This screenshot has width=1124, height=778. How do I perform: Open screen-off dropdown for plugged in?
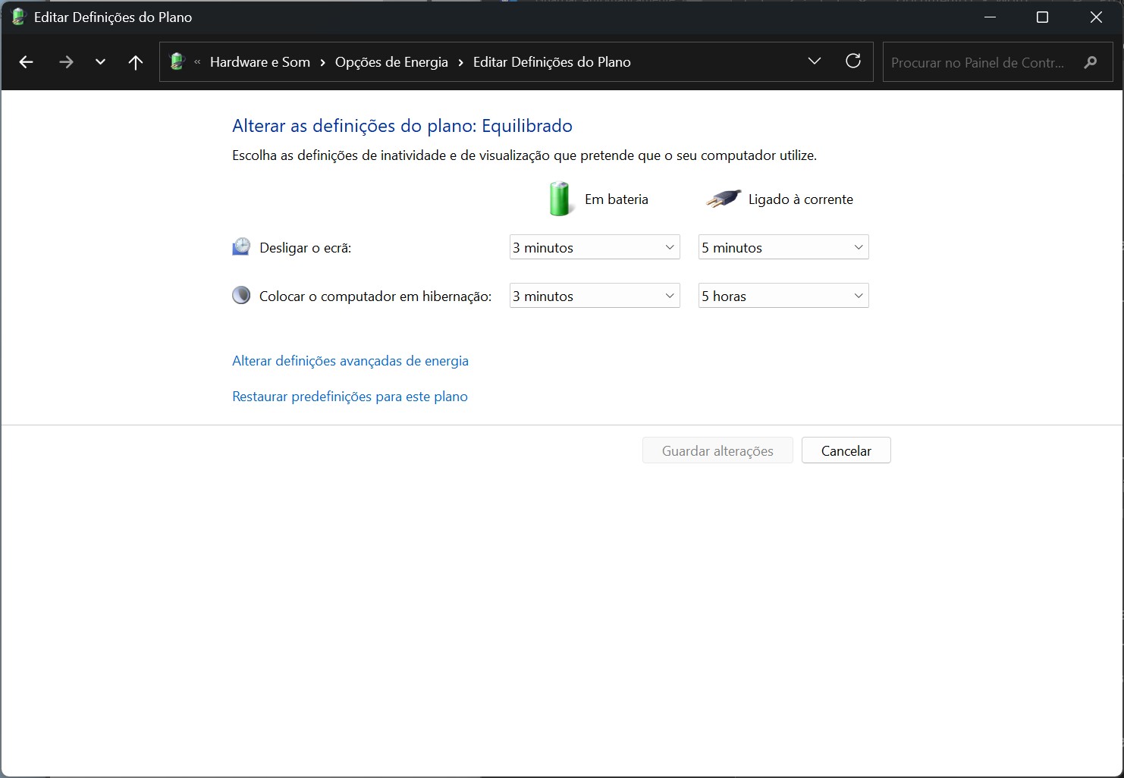coord(783,247)
